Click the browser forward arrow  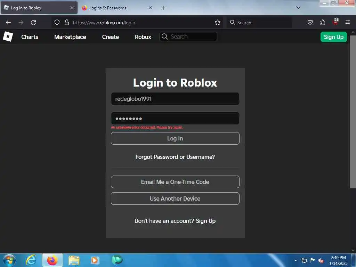(21, 23)
